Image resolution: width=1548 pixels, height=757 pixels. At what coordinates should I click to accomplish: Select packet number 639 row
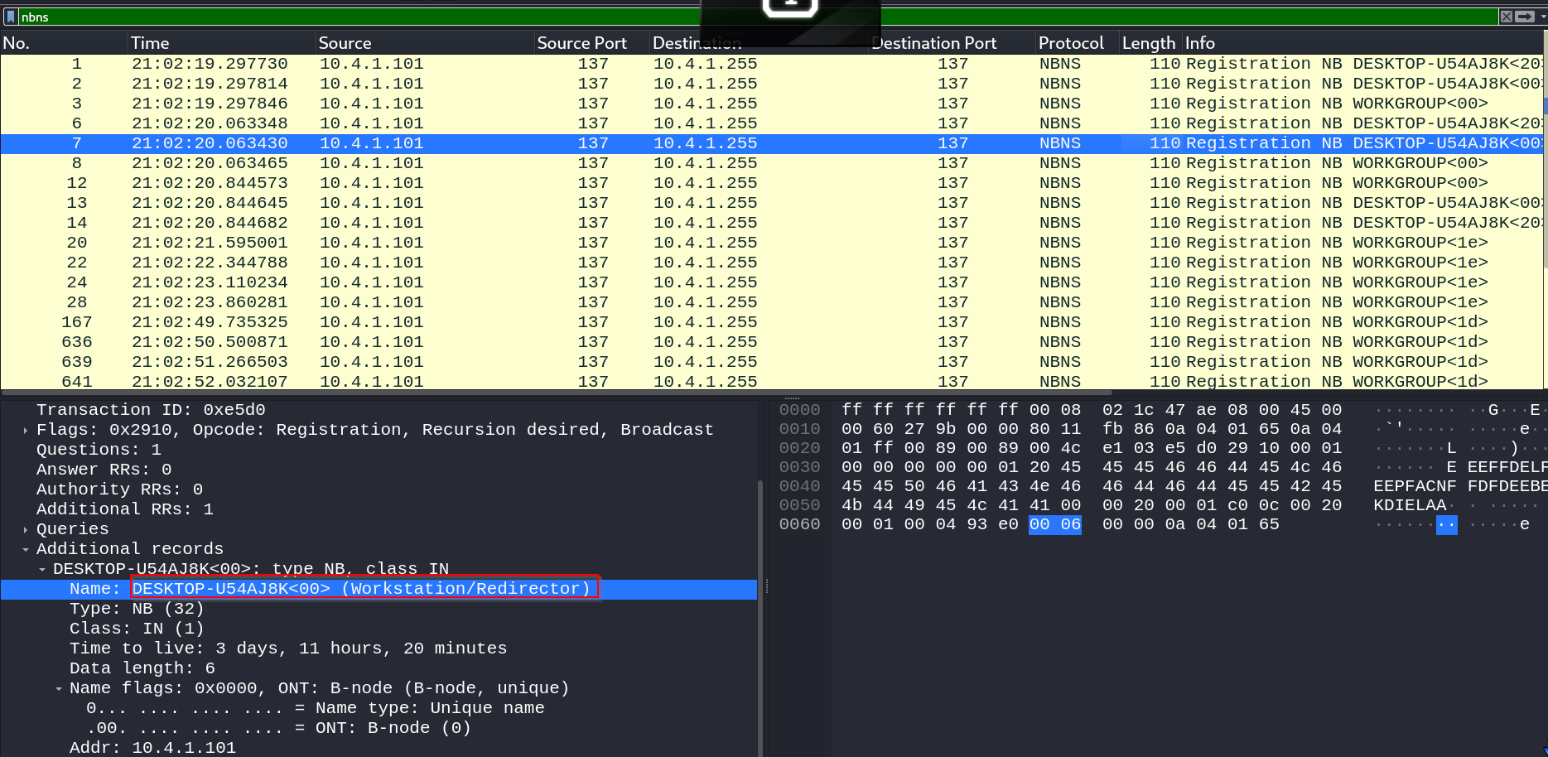tap(770, 362)
